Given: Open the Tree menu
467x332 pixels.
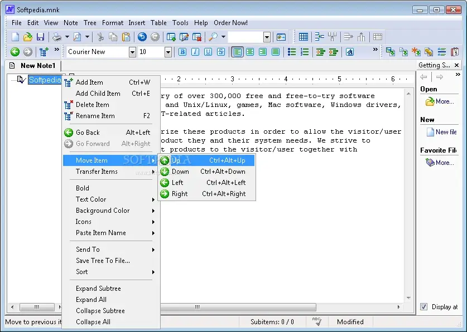Looking at the screenshot, I should pos(90,23).
